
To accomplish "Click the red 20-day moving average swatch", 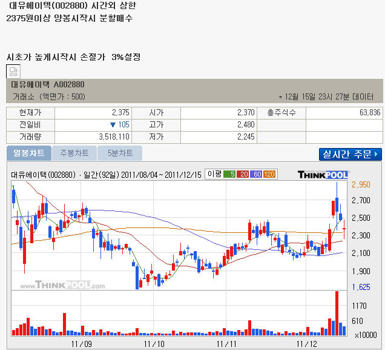I will [243, 174].
